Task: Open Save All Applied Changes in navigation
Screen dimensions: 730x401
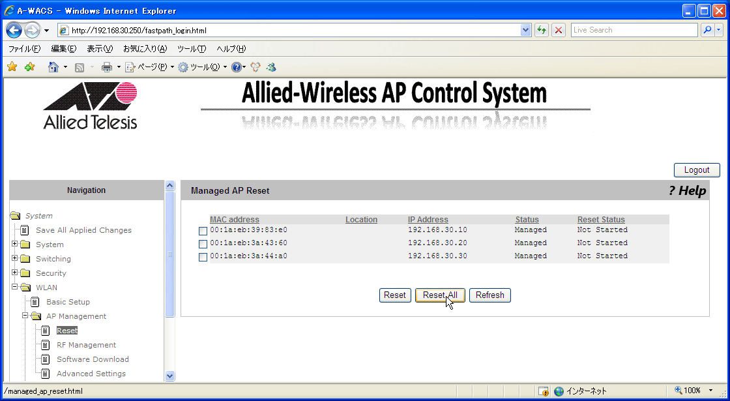Action: [83, 230]
